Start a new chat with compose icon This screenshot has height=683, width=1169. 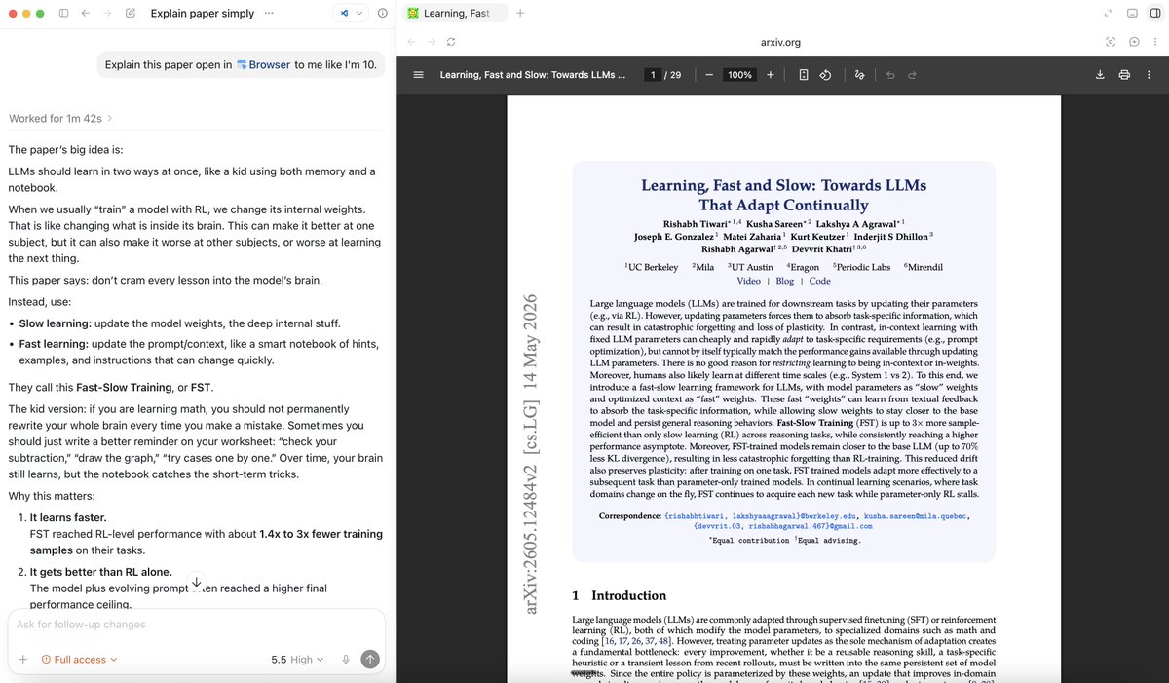click(x=132, y=14)
